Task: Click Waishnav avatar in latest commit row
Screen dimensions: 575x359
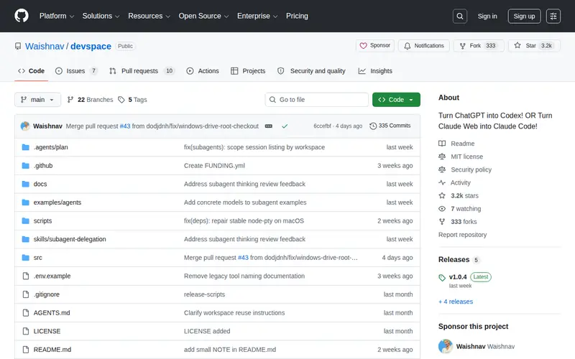Action: pos(25,126)
